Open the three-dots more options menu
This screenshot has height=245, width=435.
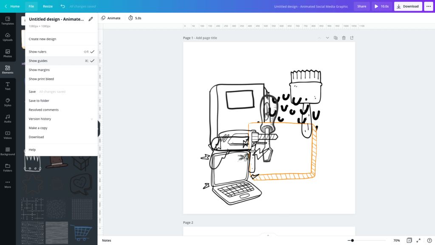[428, 6]
